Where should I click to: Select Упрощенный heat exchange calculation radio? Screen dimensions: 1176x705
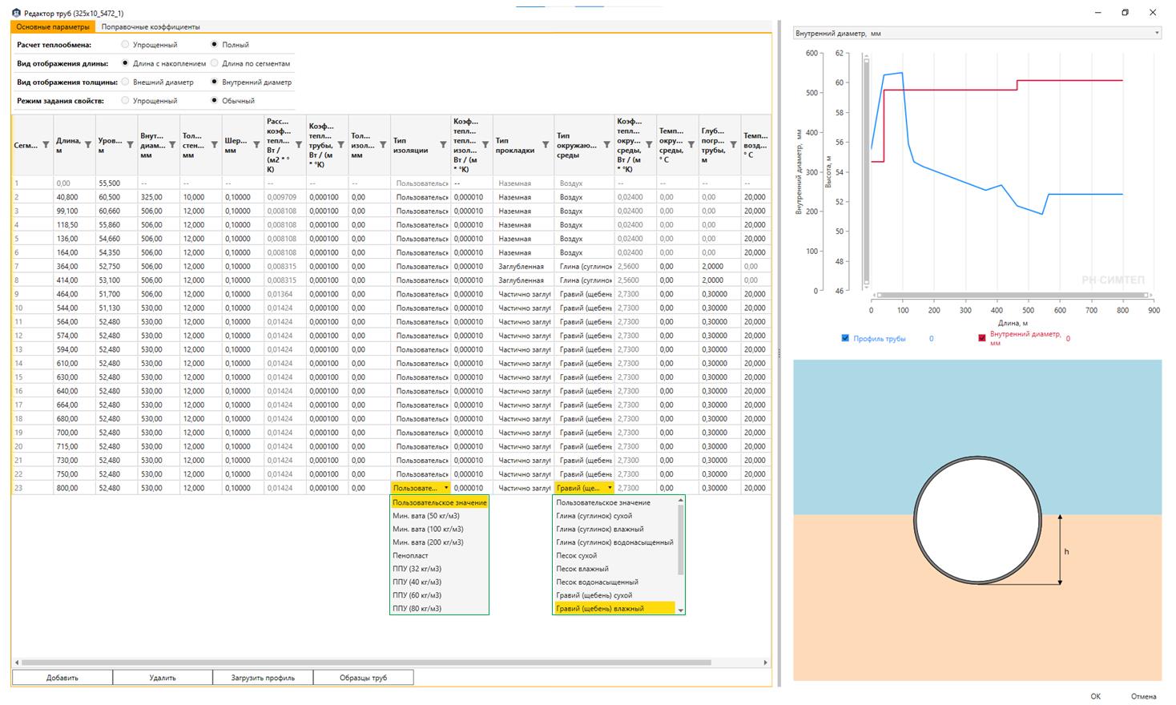pyautogui.click(x=125, y=44)
